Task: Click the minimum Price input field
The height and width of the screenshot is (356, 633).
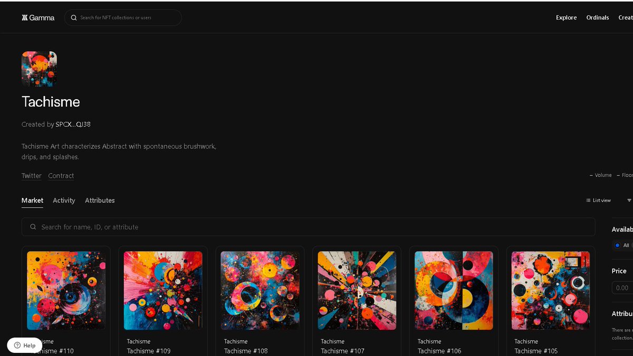Action: tap(624, 287)
